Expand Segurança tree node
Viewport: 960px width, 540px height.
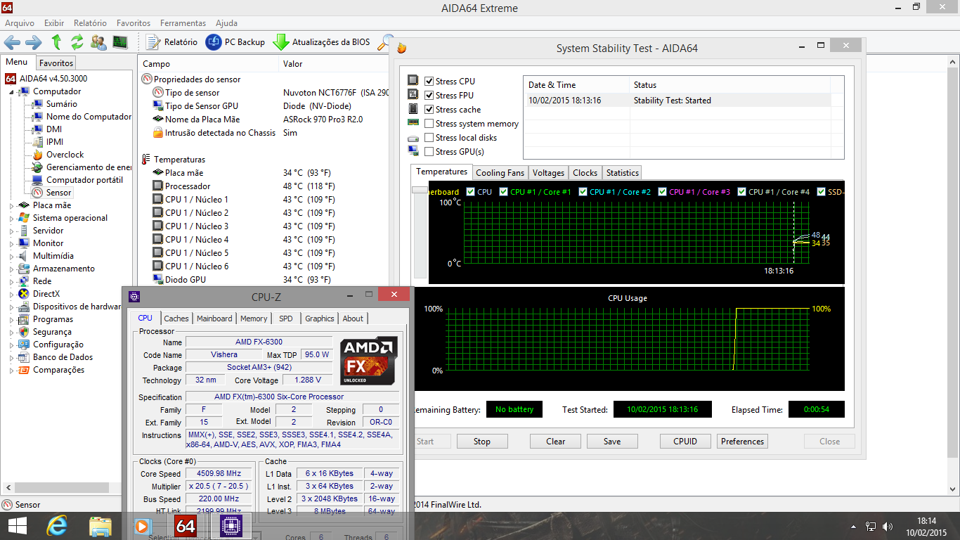tap(11, 332)
